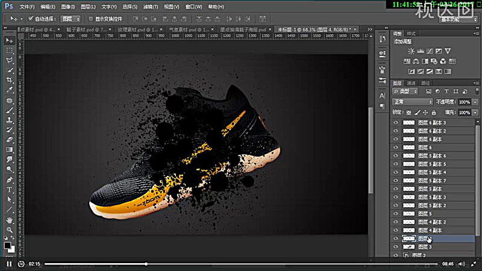482x271 pixels.
Task: Select the Rectangular Marquee tool
Action: (9, 51)
